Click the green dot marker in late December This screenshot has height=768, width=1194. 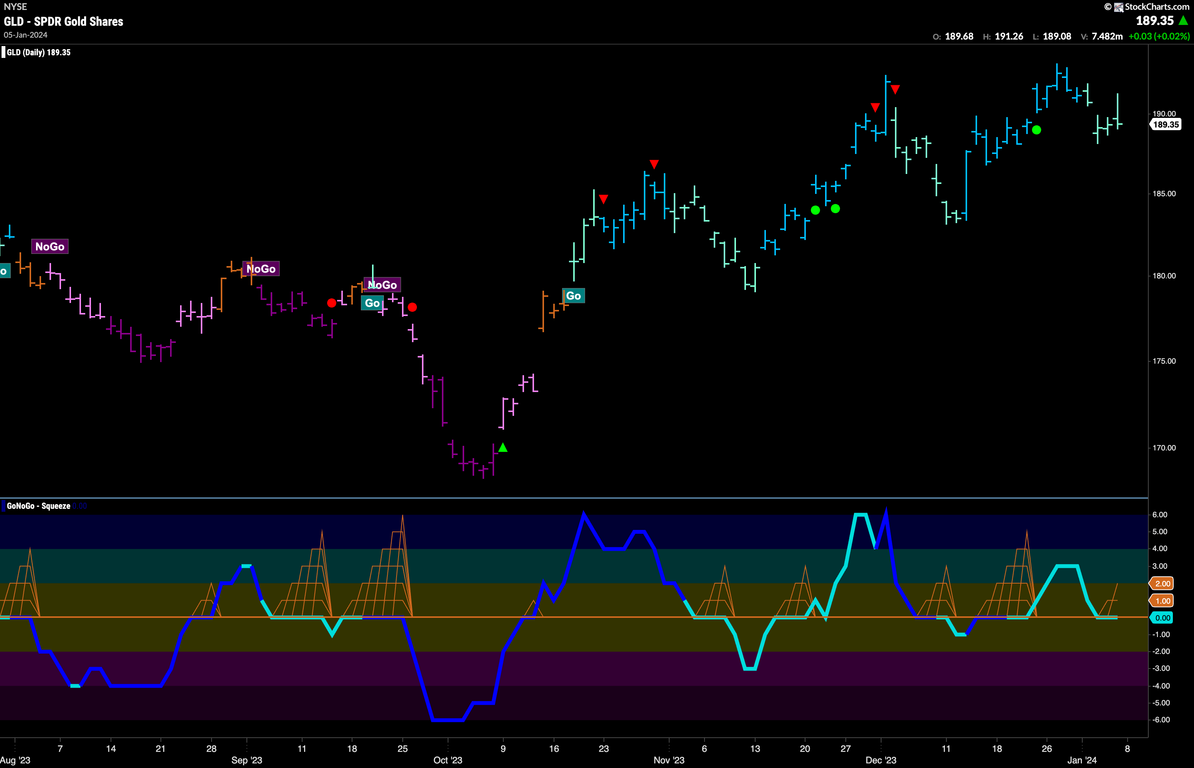[x=1037, y=130]
